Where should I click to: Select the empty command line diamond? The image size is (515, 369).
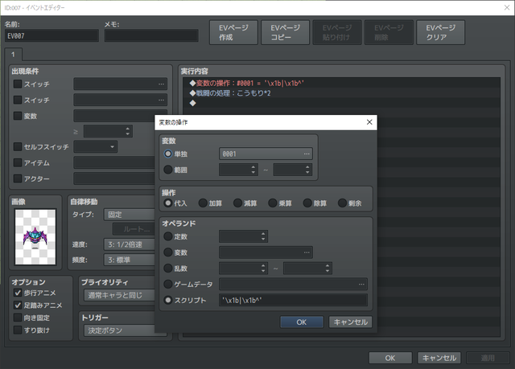coord(193,103)
